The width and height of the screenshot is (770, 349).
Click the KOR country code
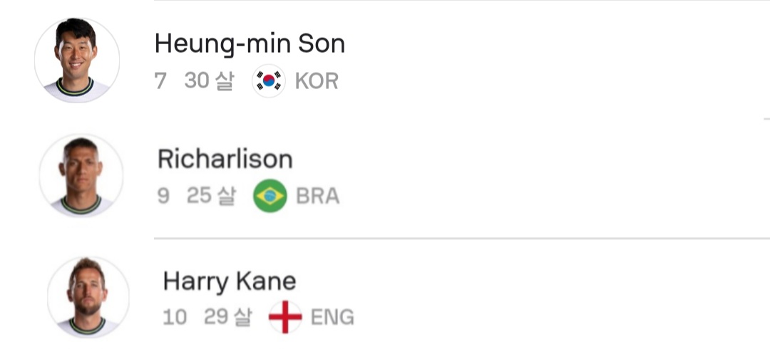317,81
